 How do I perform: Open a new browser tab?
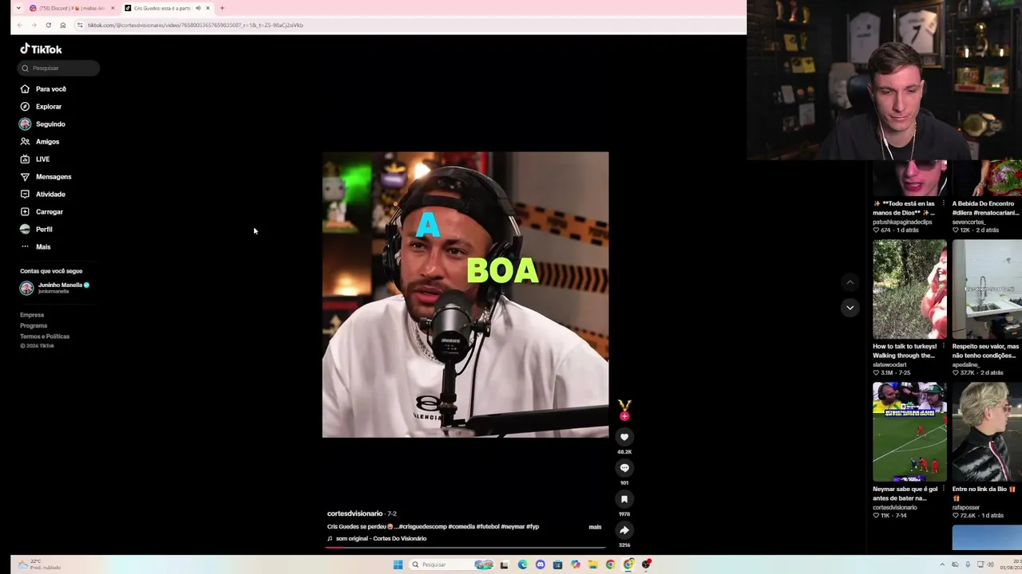(x=222, y=8)
